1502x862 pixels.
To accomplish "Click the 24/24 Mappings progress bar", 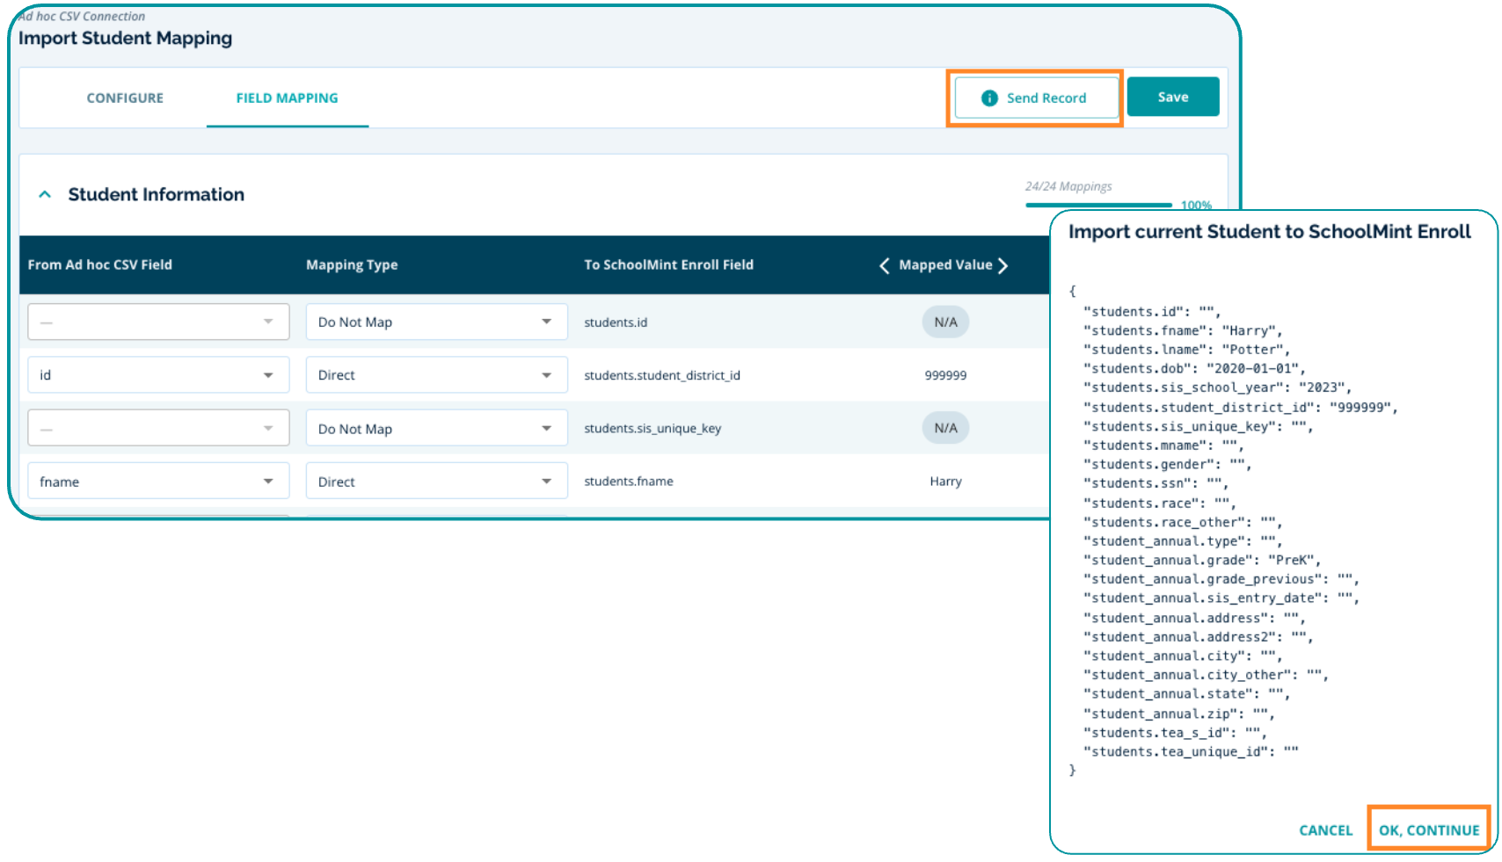I will point(1098,205).
